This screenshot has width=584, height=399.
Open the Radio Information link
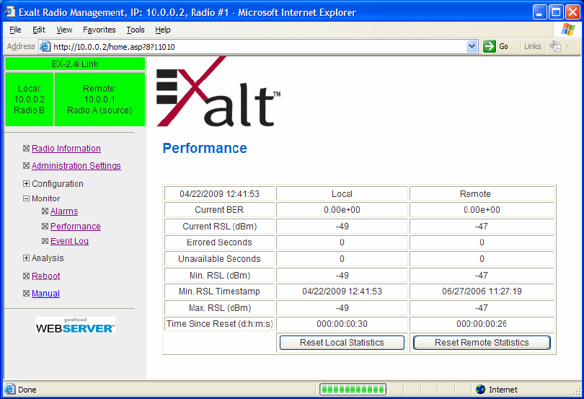click(x=66, y=149)
